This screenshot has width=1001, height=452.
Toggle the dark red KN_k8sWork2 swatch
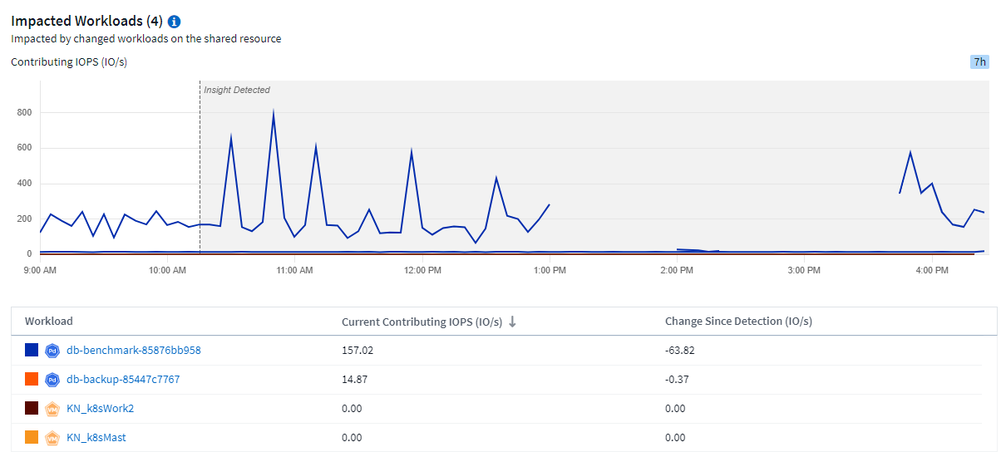(32, 409)
